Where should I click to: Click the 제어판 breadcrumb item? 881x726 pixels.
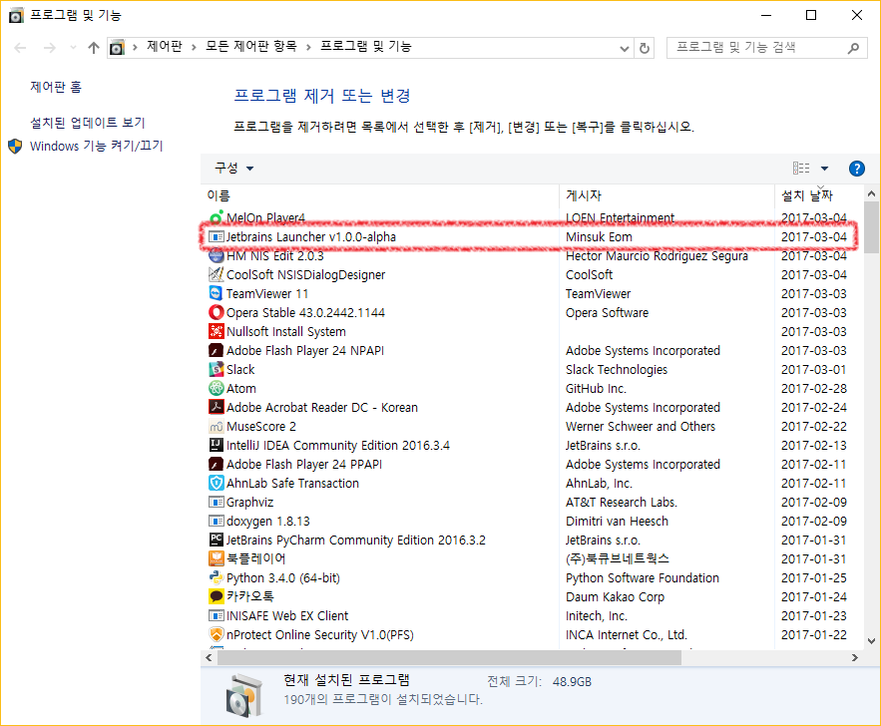pos(164,47)
